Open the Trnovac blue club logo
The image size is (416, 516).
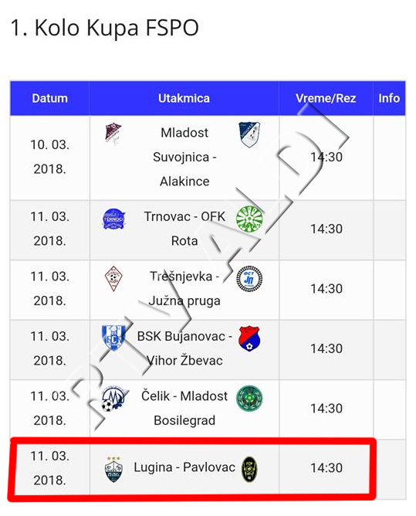pyautogui.click(x=113, y=219)
